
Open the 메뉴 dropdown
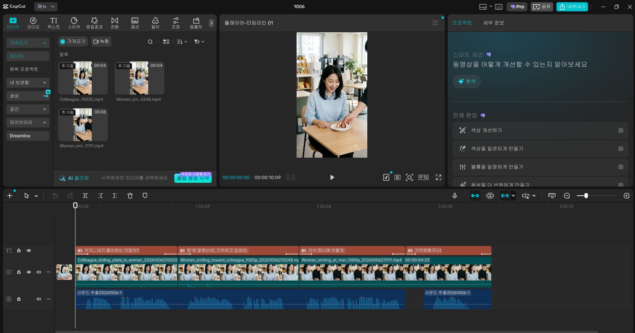(45, 7)
